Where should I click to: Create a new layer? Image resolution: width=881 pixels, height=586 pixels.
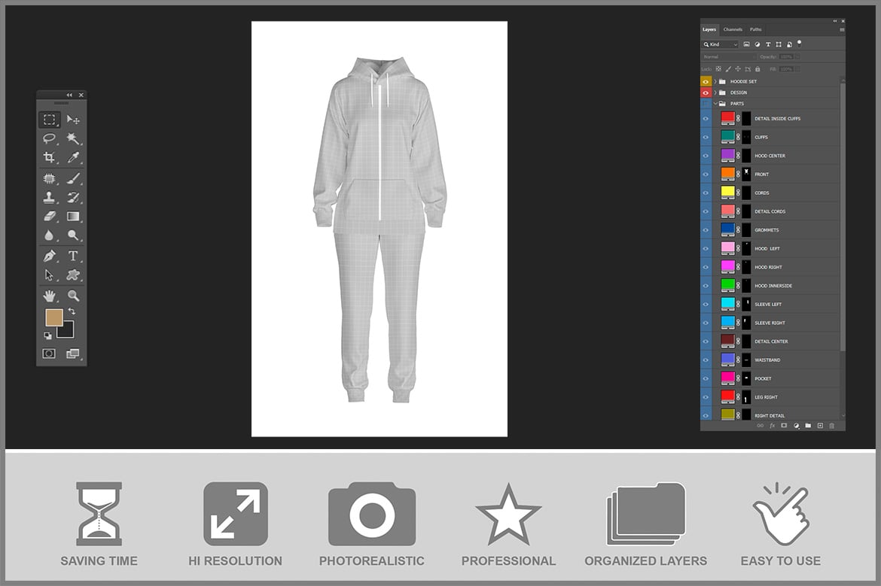[x=820, y=426]
